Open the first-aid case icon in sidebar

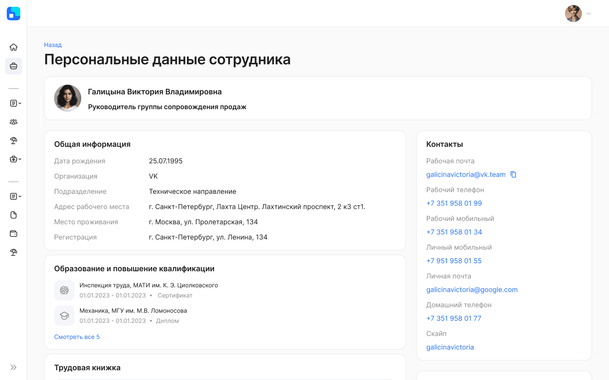[x=14, y=159]
